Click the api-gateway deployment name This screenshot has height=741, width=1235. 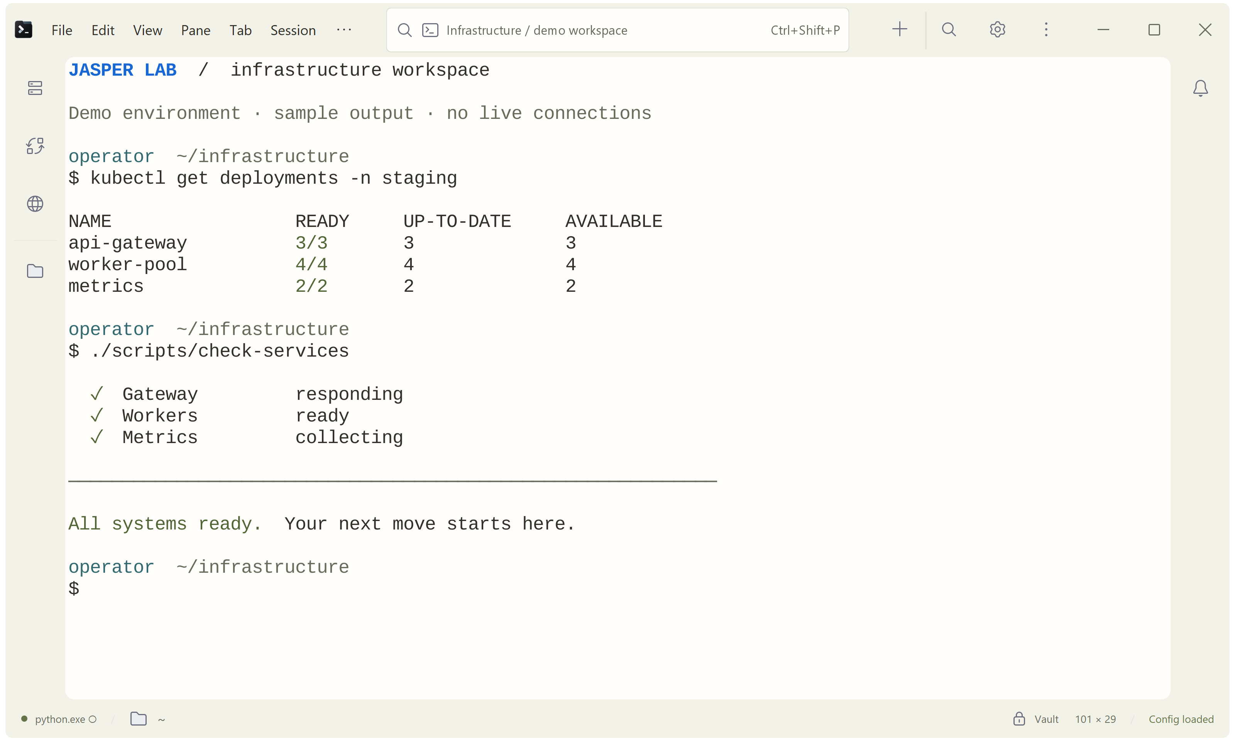tap(127, 243)
